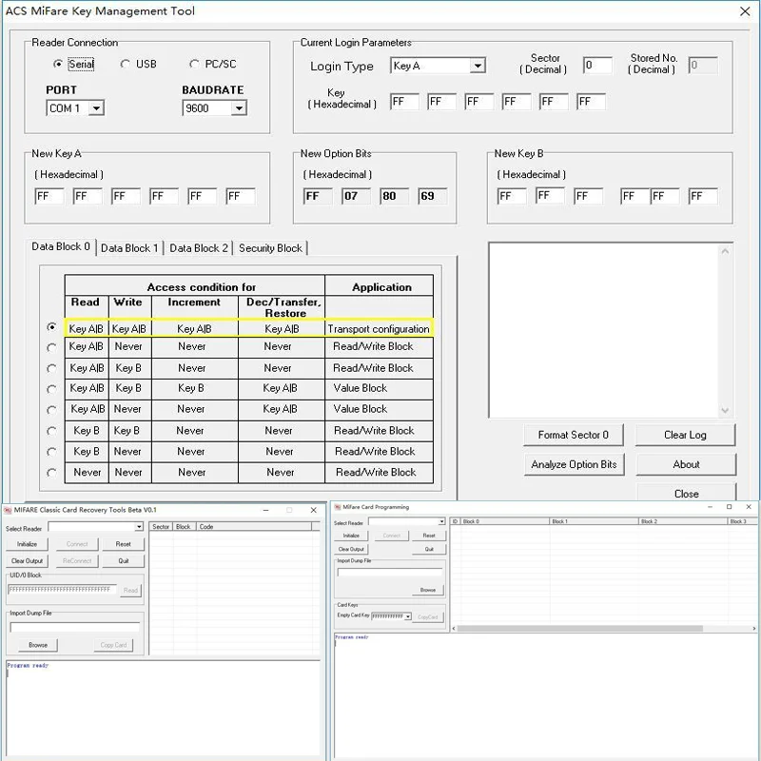Select radio for Key B read, Key B write row
Screen dimensions: 761x761
51,431
